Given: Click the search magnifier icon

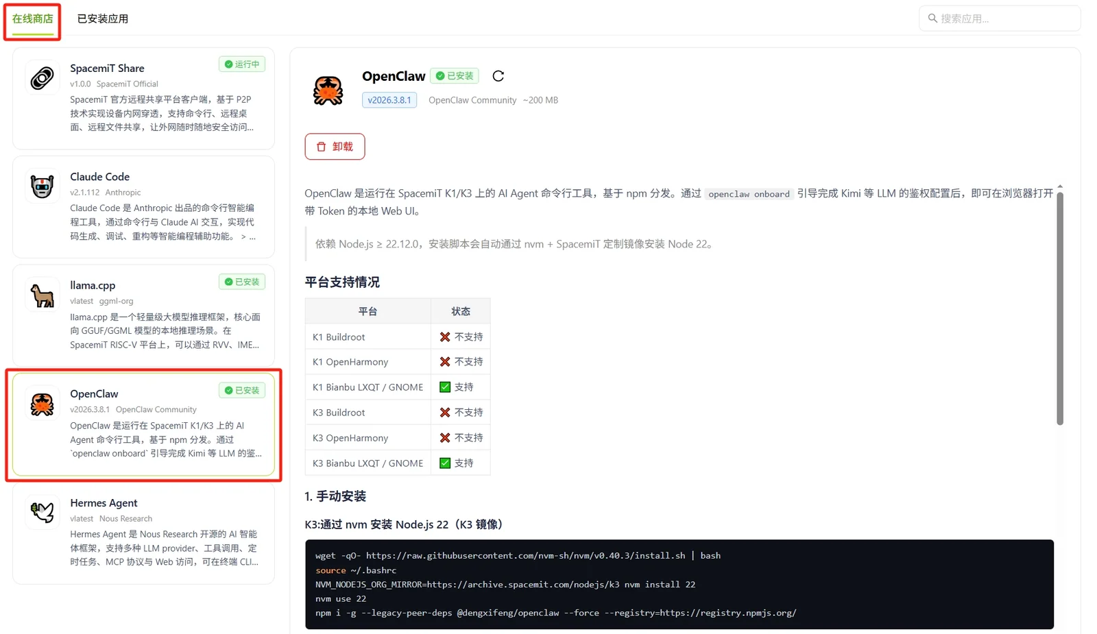Looking at the screenshot, I should click(932, 19).
